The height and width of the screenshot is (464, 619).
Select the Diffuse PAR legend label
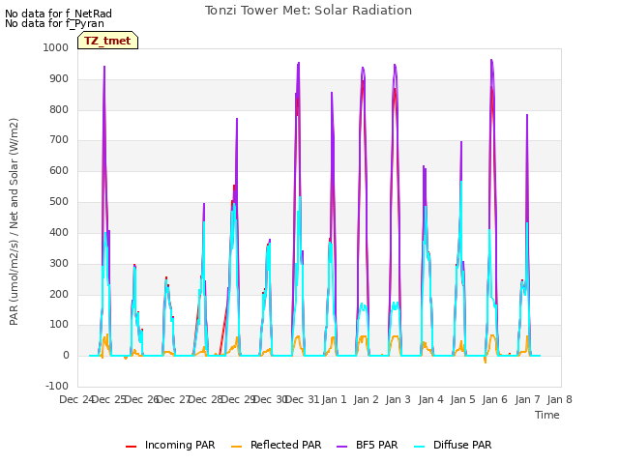click(462, 445)
